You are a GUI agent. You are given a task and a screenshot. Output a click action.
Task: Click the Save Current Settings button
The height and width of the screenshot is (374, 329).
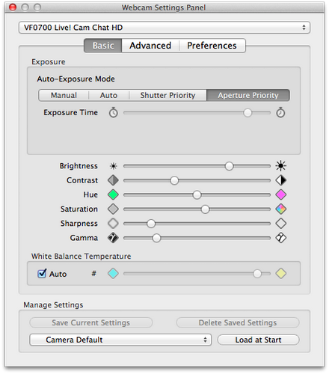[91, 322]
